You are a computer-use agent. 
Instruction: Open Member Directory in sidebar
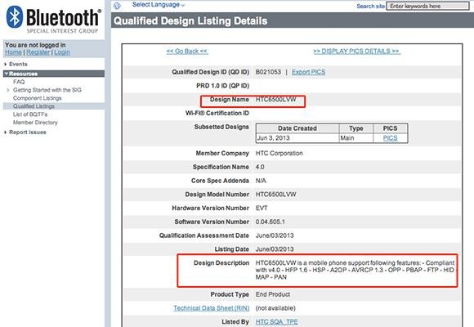tap(35, 123)
